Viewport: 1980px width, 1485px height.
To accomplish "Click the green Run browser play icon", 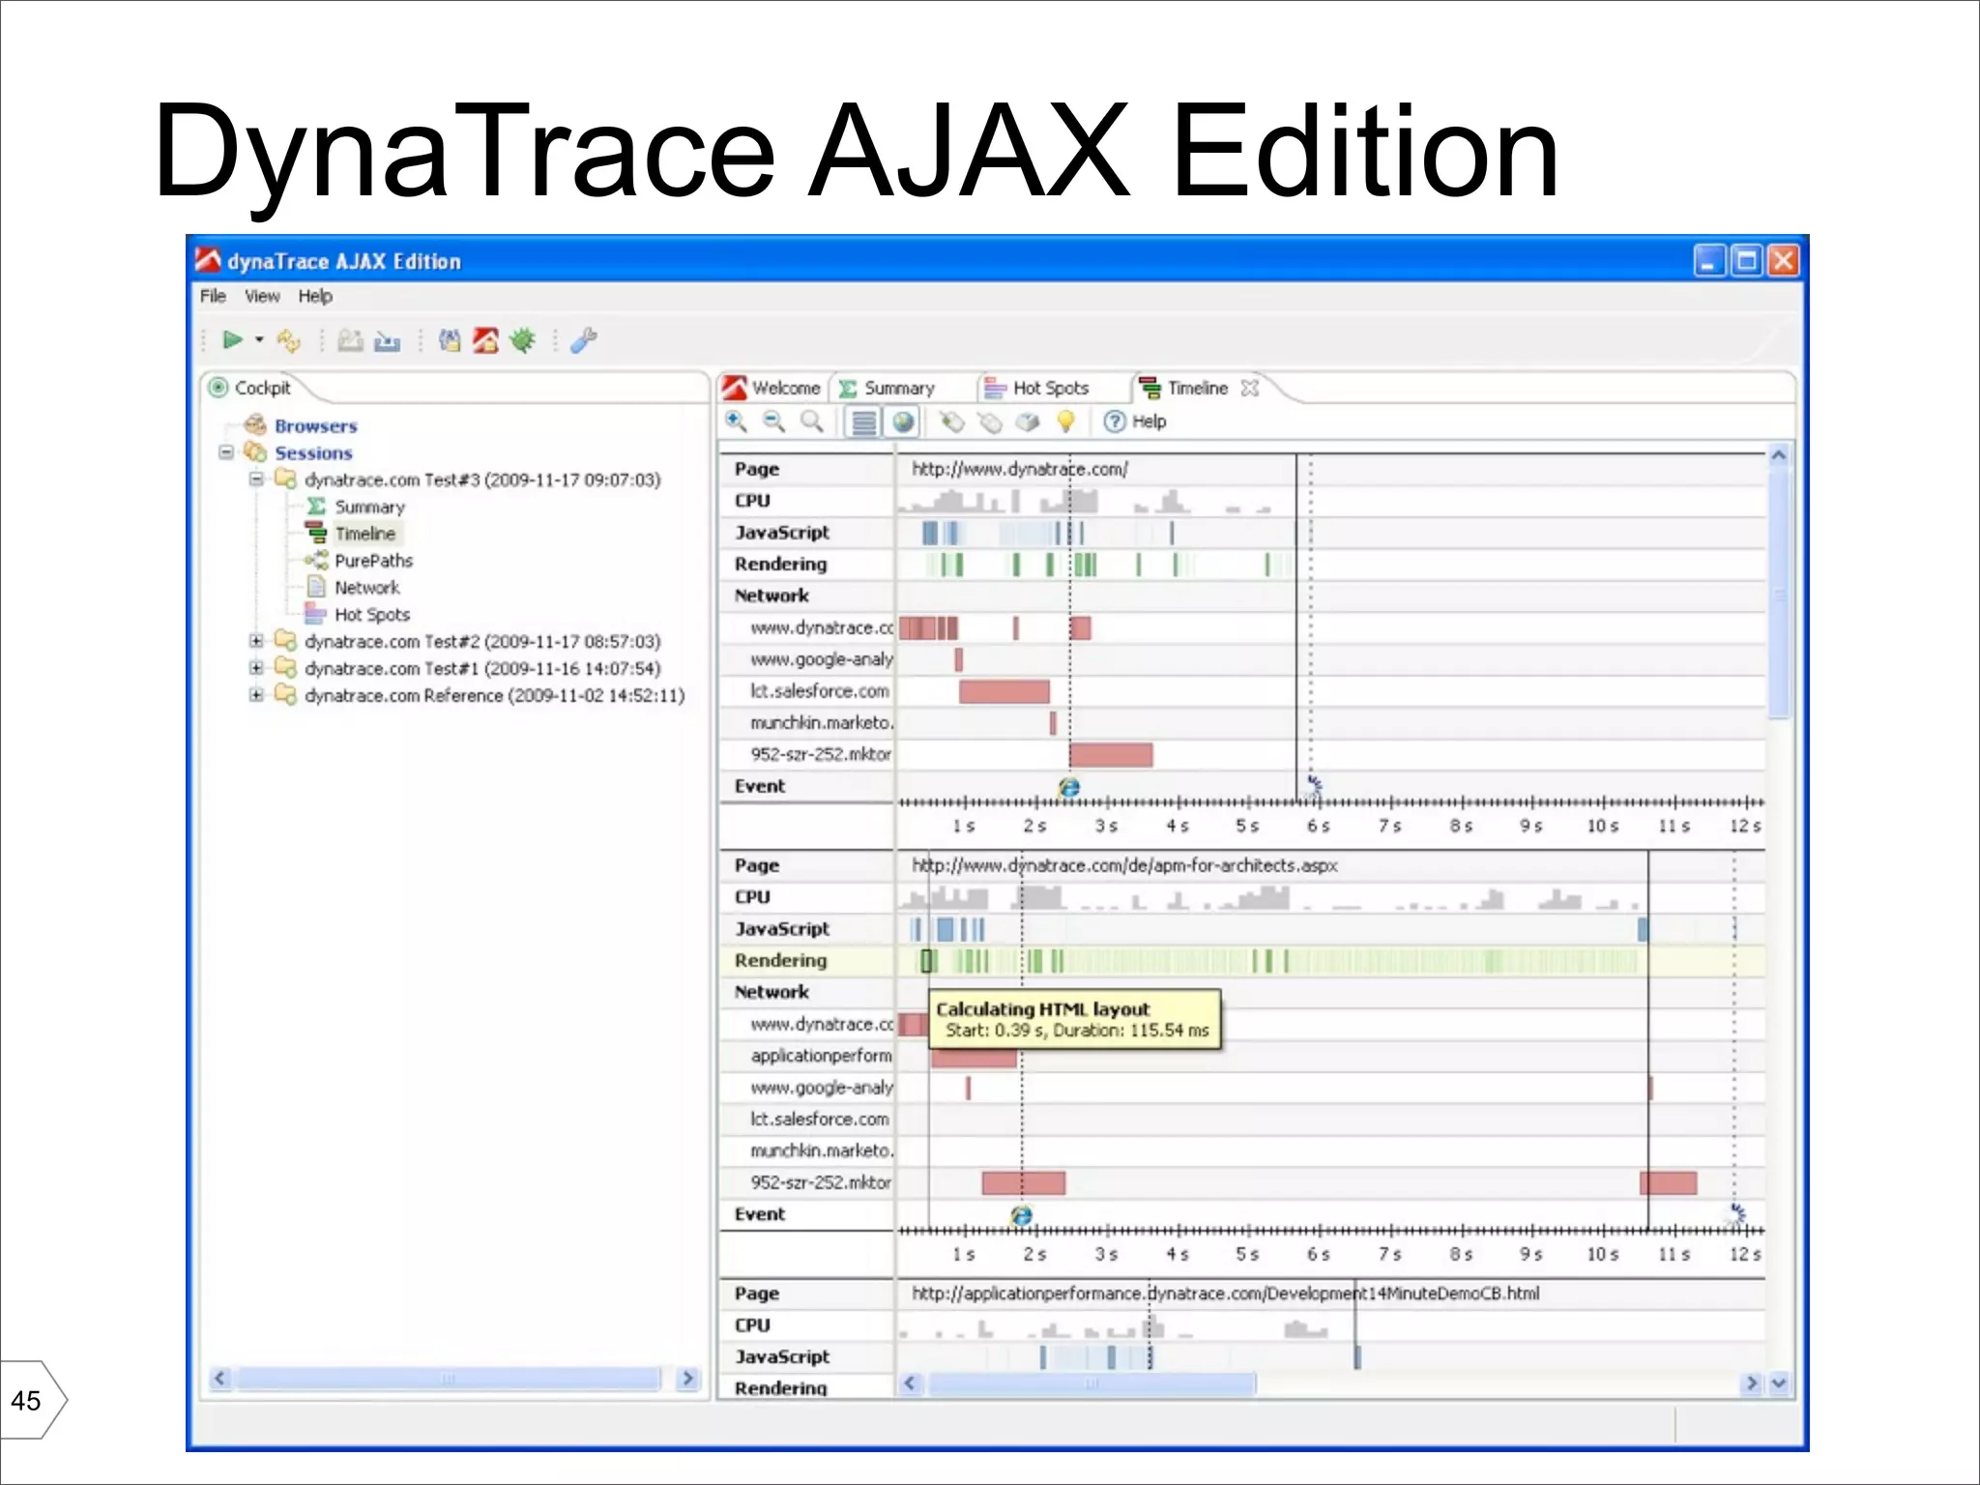I will coord(232,340).
